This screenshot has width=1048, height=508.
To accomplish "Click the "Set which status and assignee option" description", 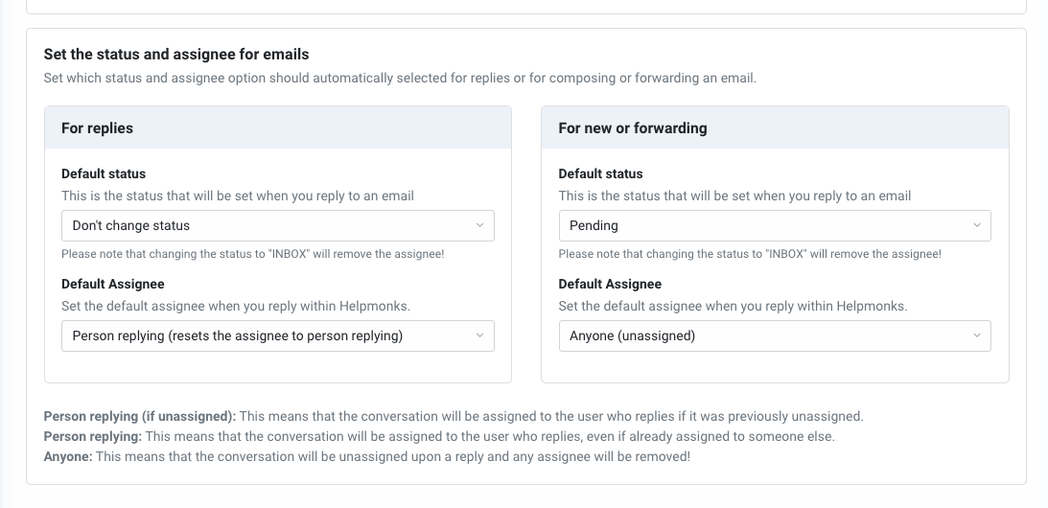I will (400, 79).
